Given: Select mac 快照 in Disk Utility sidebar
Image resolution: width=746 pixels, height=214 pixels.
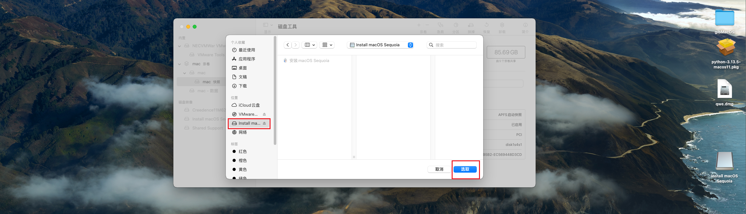Looking at the screenshot, I should pos(208,82).
